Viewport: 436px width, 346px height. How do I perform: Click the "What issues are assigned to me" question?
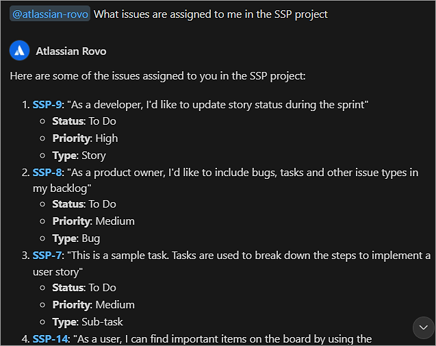210,14
